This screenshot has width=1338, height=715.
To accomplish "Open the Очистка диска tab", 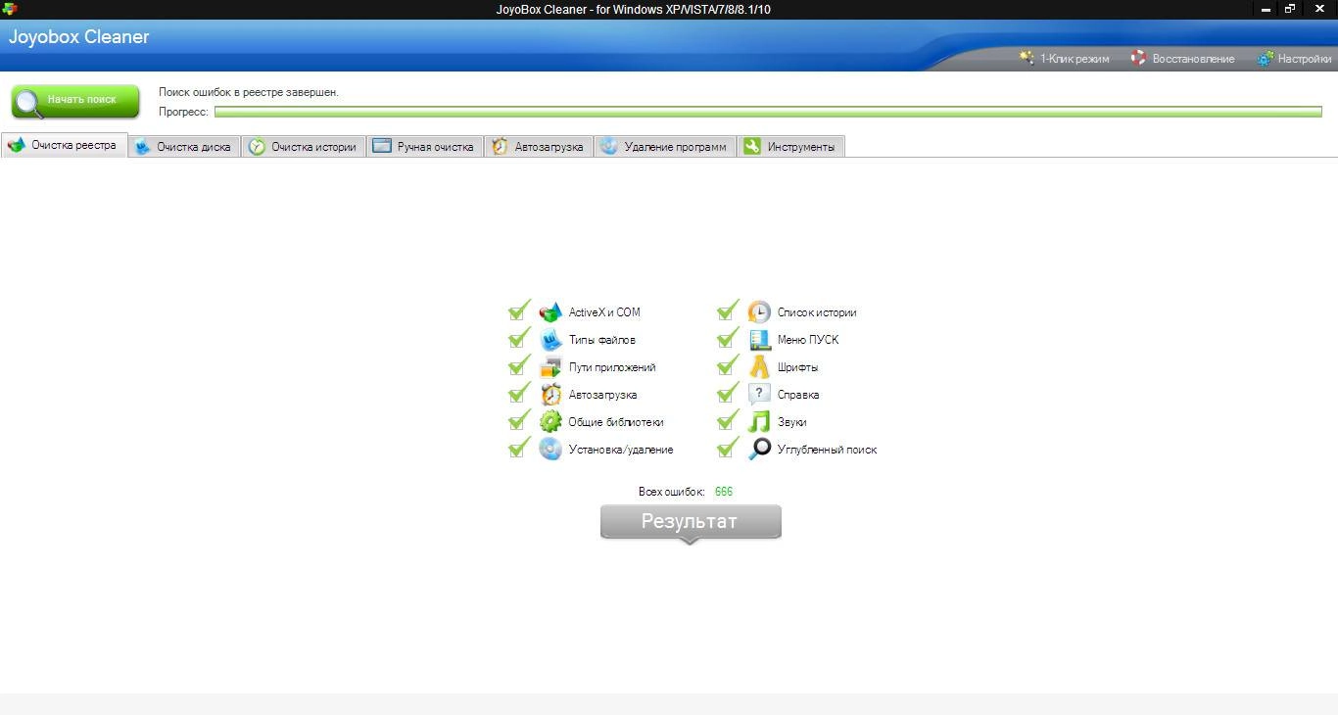I will [x=184, y=146].
